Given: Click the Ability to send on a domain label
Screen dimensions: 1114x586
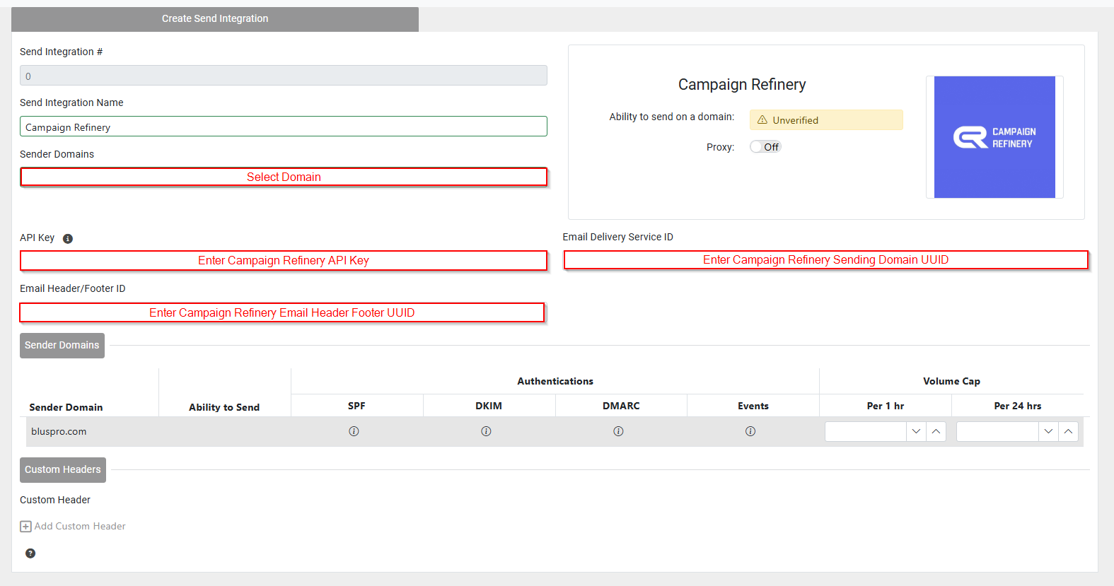Looking at the screenshot, I should (672, 117).
